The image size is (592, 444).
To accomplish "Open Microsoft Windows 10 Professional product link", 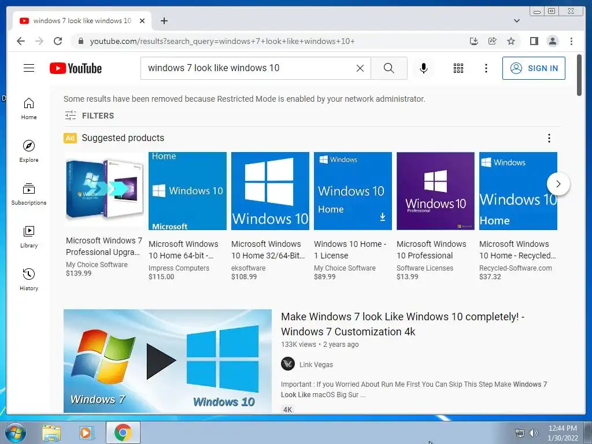I will click(x=431, y=250).
